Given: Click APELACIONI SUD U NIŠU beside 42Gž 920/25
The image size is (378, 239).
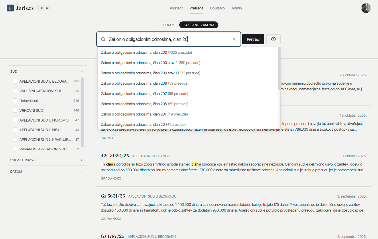Looking at the screenshot, I should [151, 156].
